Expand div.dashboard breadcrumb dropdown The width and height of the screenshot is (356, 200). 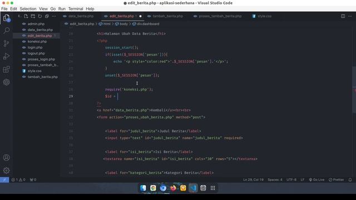click(146, 24)
